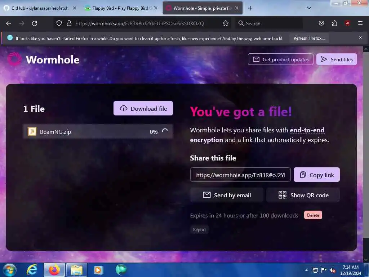This screenshot has height=277, width=369.
Task: Reload the page with refresh icon
Action: pos(35,23)
